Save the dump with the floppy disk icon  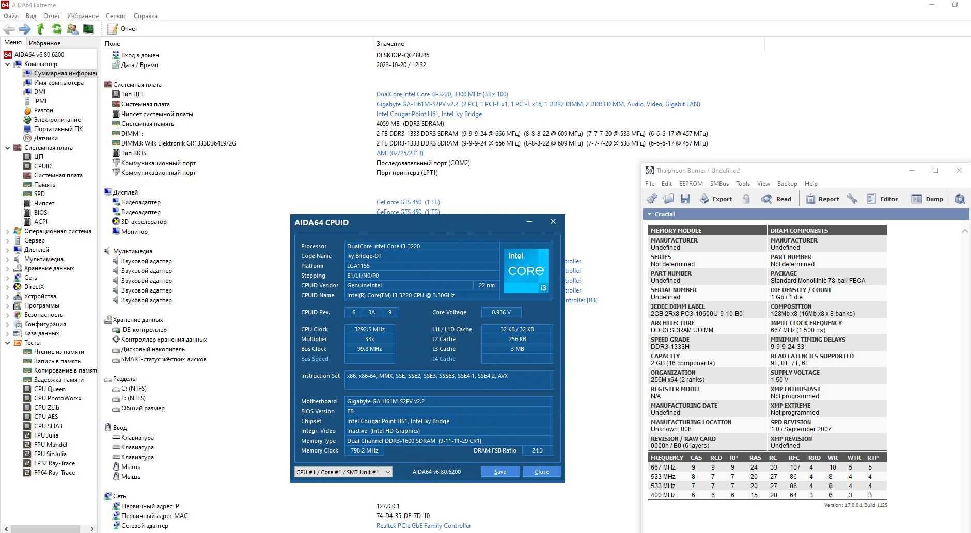(x=685, y=199)
